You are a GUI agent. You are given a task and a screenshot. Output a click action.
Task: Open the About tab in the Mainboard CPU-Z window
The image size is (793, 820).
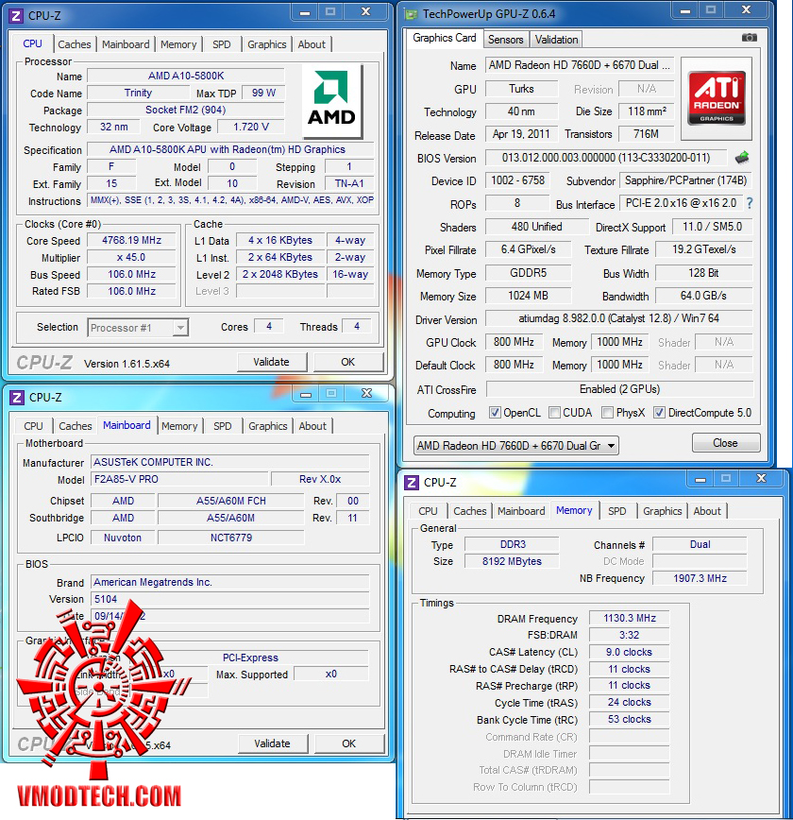[312, 426]
